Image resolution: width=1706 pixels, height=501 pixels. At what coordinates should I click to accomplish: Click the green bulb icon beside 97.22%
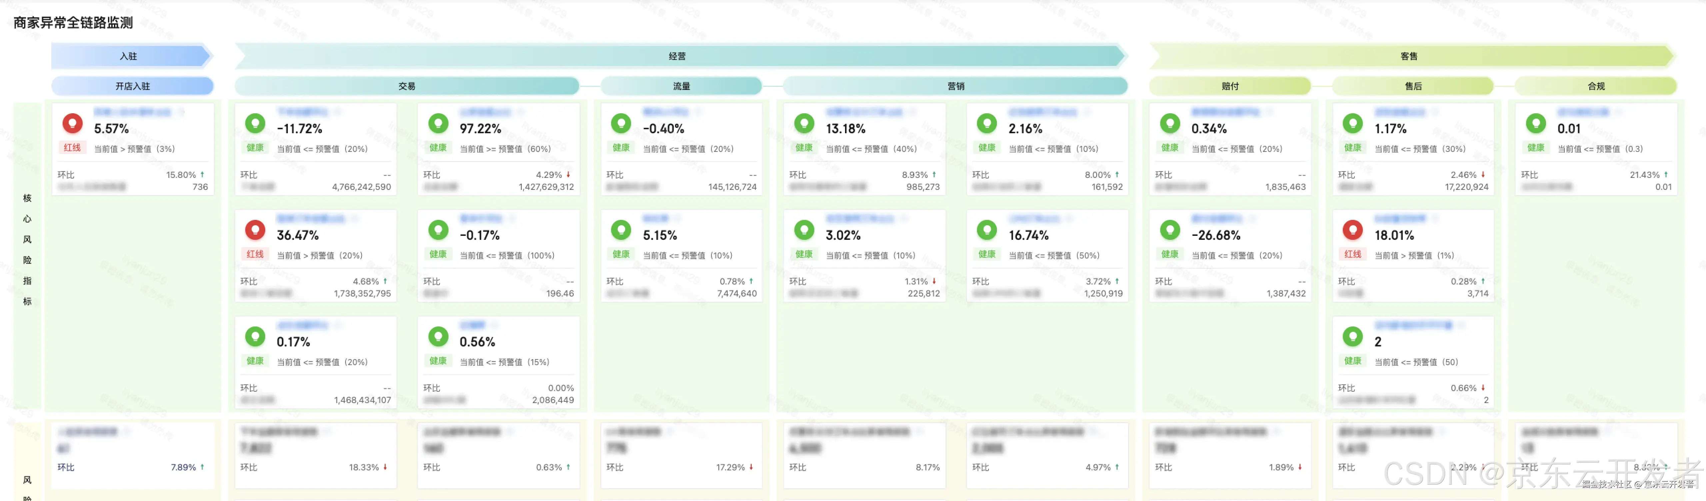[438, 123]
